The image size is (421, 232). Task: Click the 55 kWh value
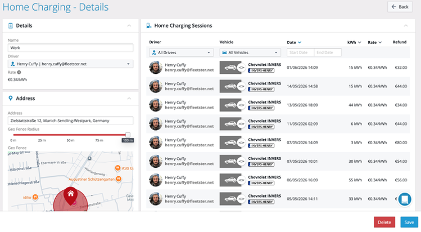click(x=355, y=180)
